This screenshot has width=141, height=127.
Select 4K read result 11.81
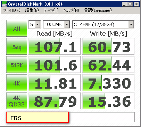pos(55,83)
